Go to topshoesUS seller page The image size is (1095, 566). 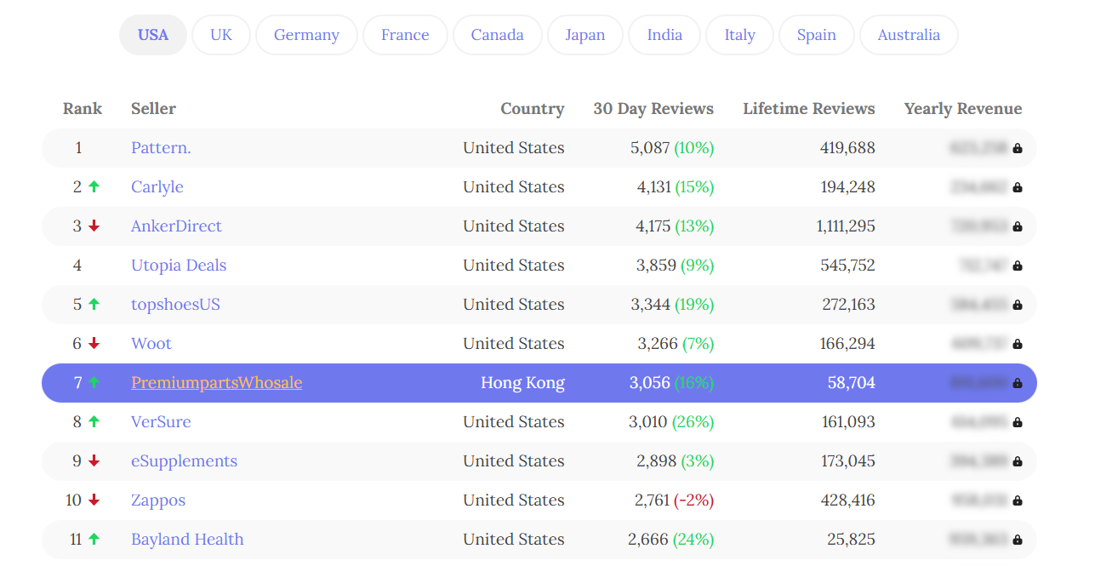point(175,305)
